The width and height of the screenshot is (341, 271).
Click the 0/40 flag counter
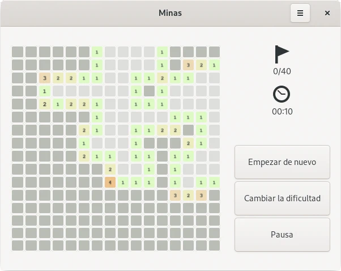point(282,71)
